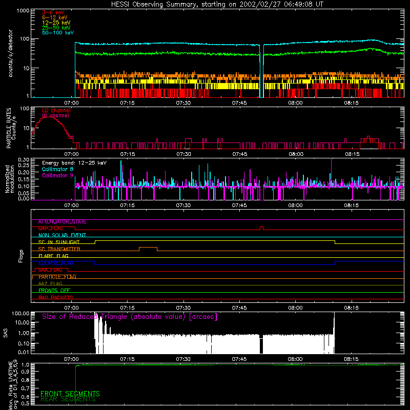This screenshot has height=410, width=410.
Task: Click the FRONT SEGMENTS legend label
Action: click(70, 394)
